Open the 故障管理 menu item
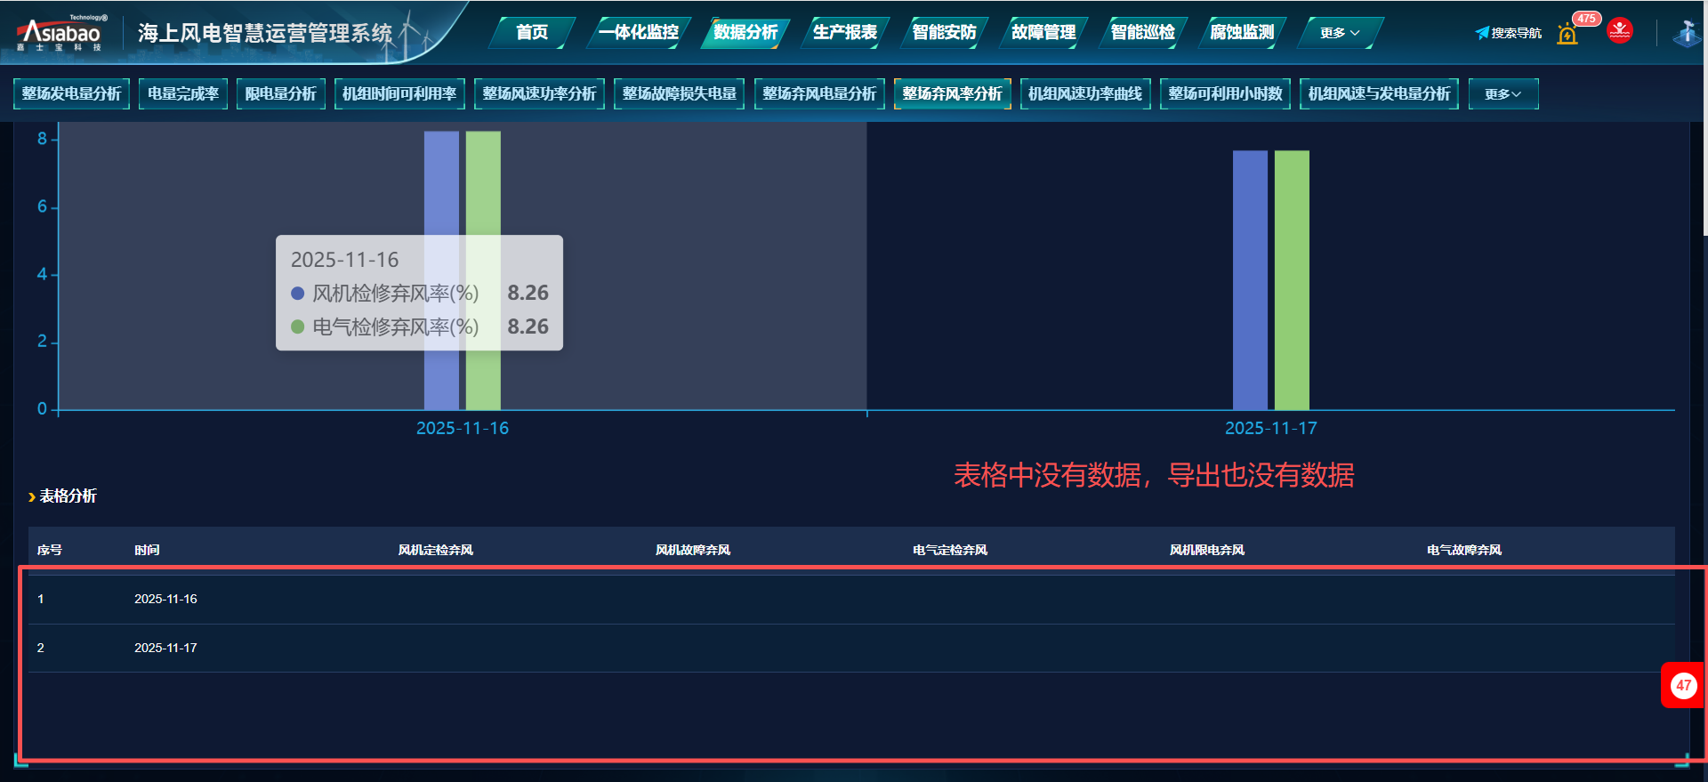The image size is (1708, 782). click(x=1043, y=33)
